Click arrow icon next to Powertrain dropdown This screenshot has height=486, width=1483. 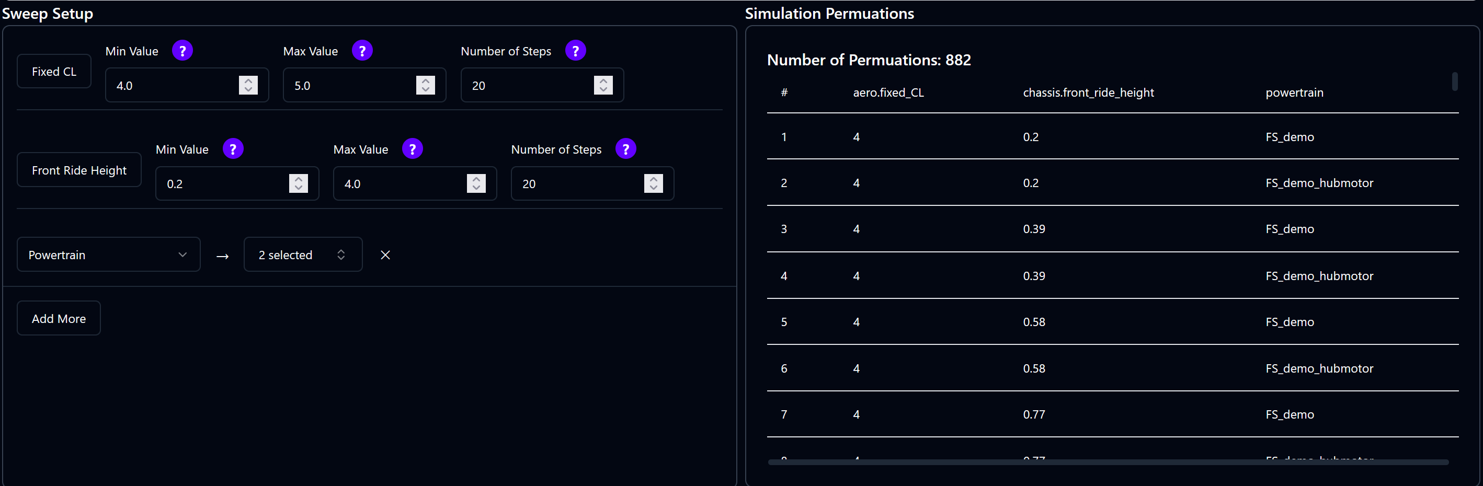pos(222,256)
